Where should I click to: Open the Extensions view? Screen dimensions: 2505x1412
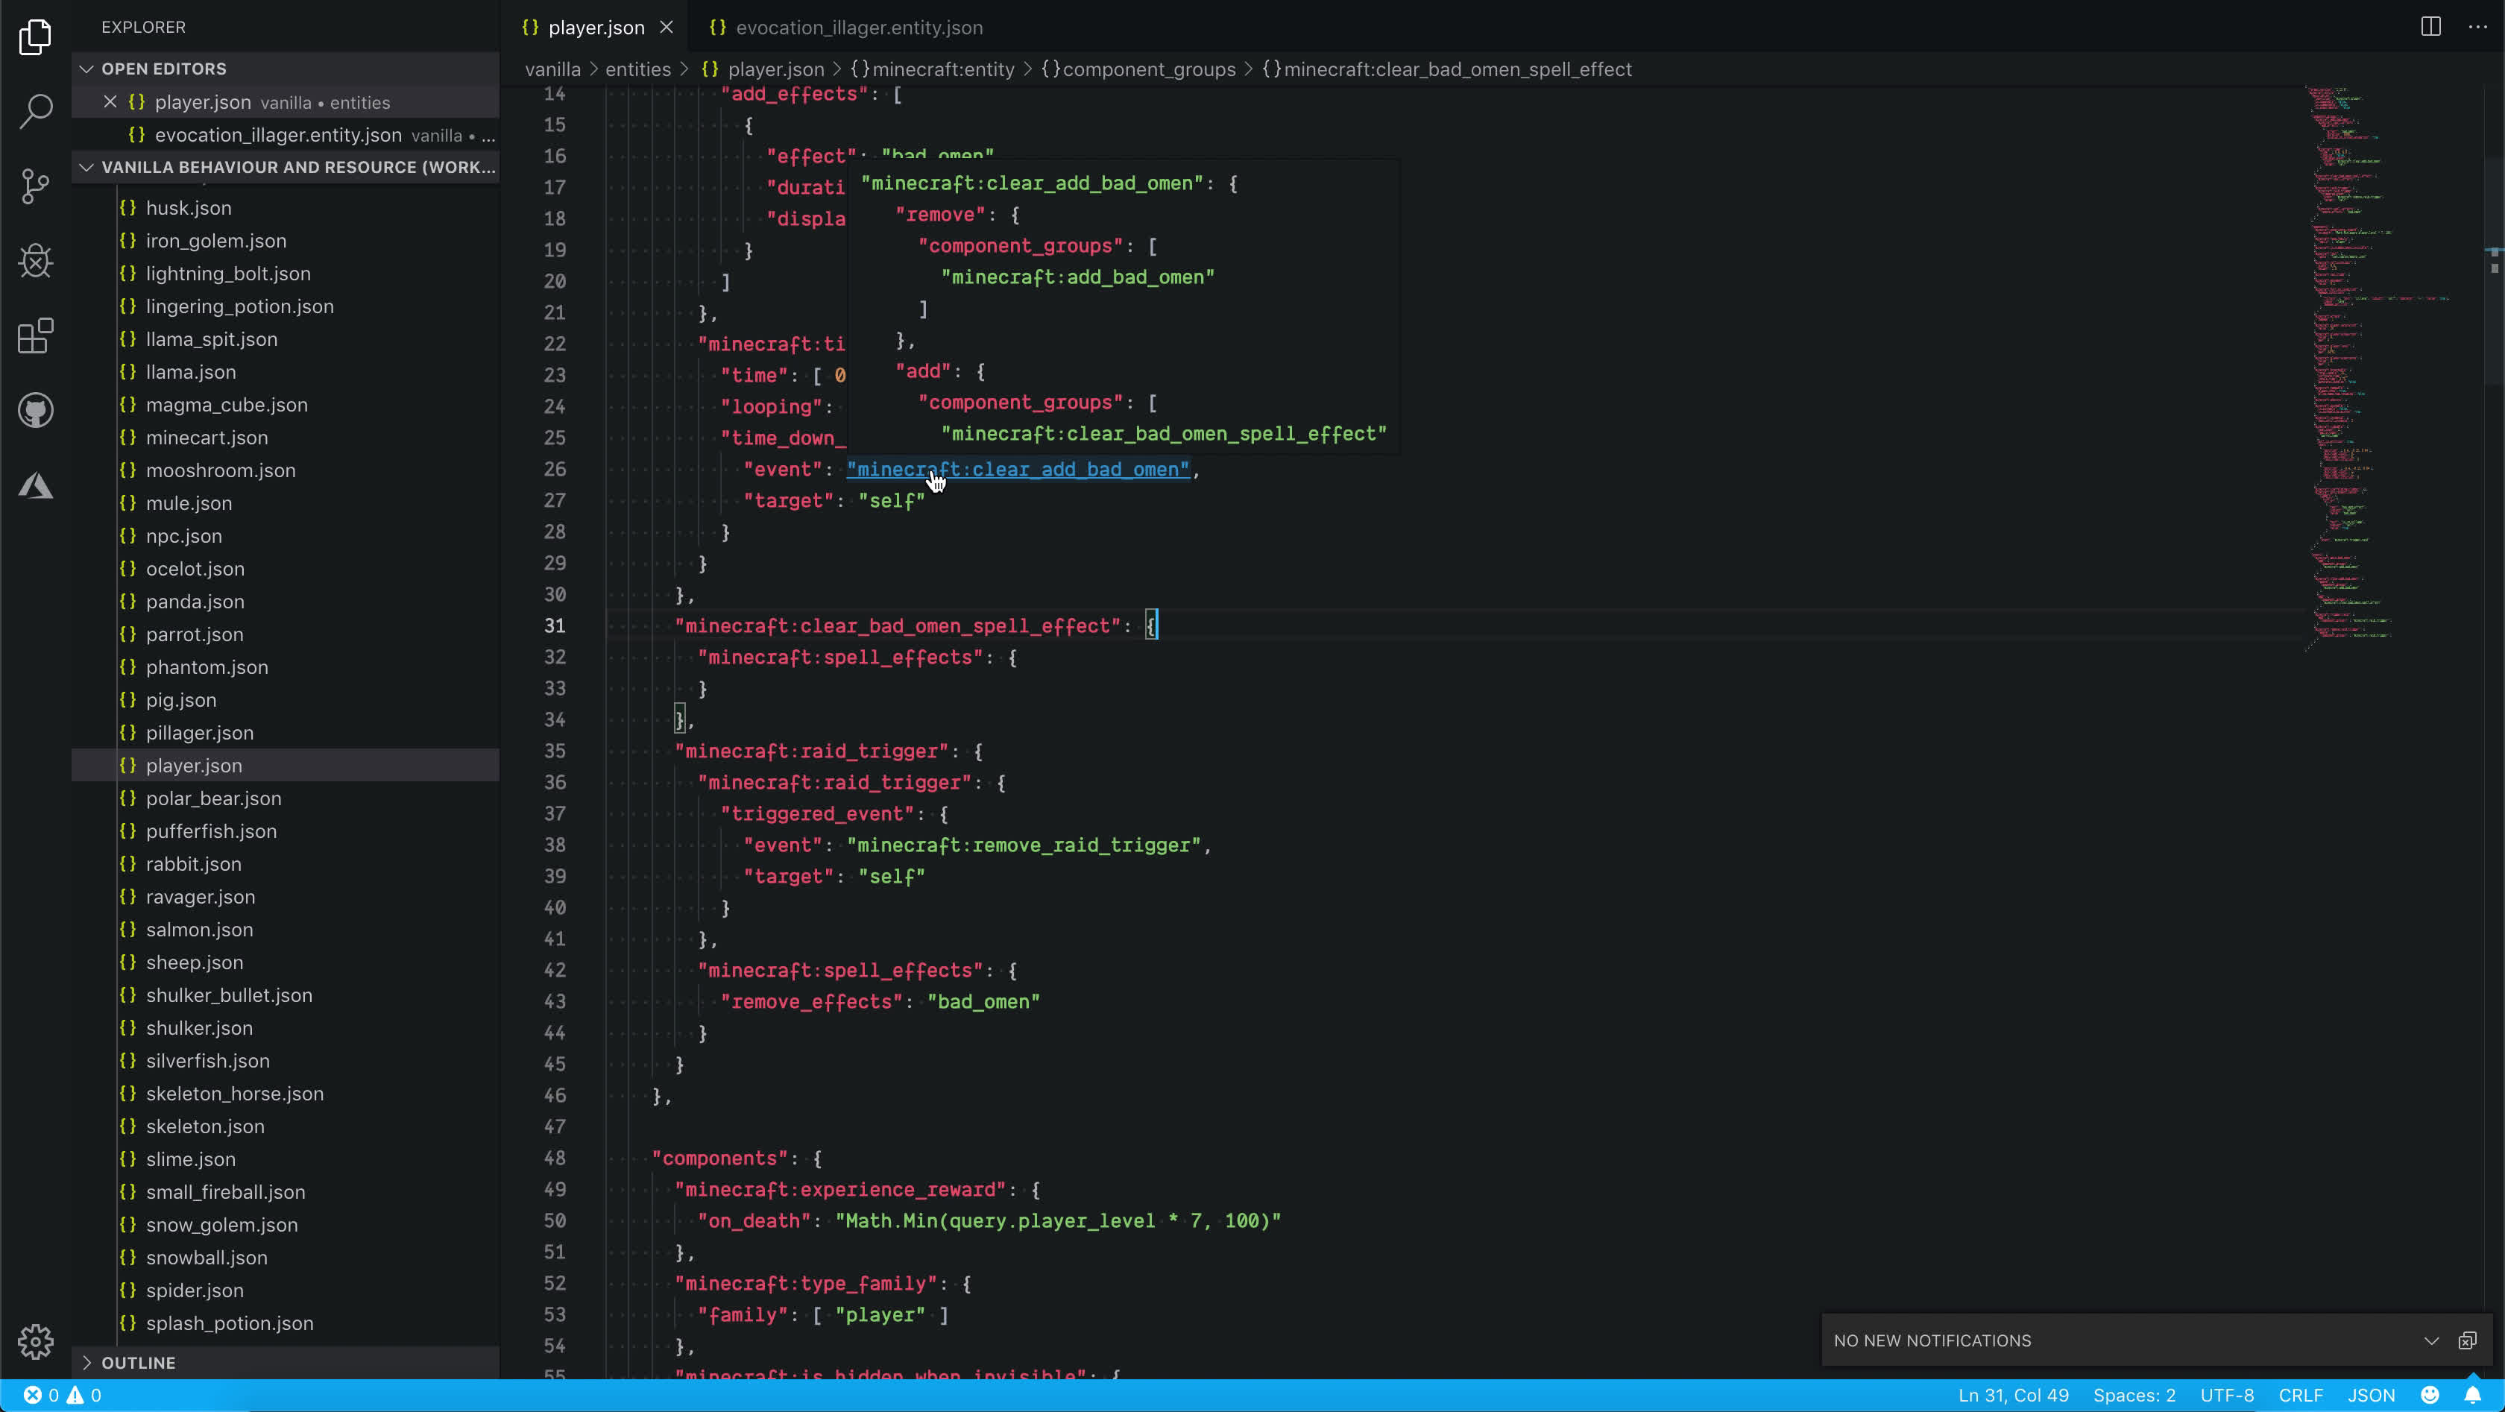tap(35, 335)
